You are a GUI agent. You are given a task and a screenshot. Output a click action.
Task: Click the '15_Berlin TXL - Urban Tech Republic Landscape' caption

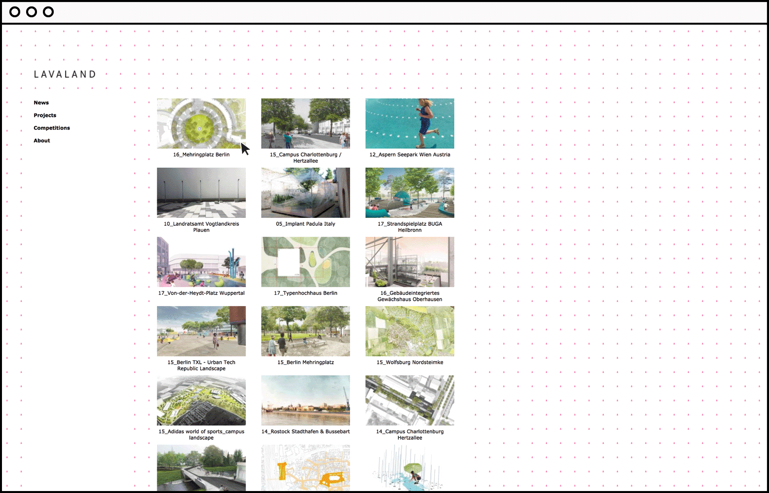coord(201,365)
